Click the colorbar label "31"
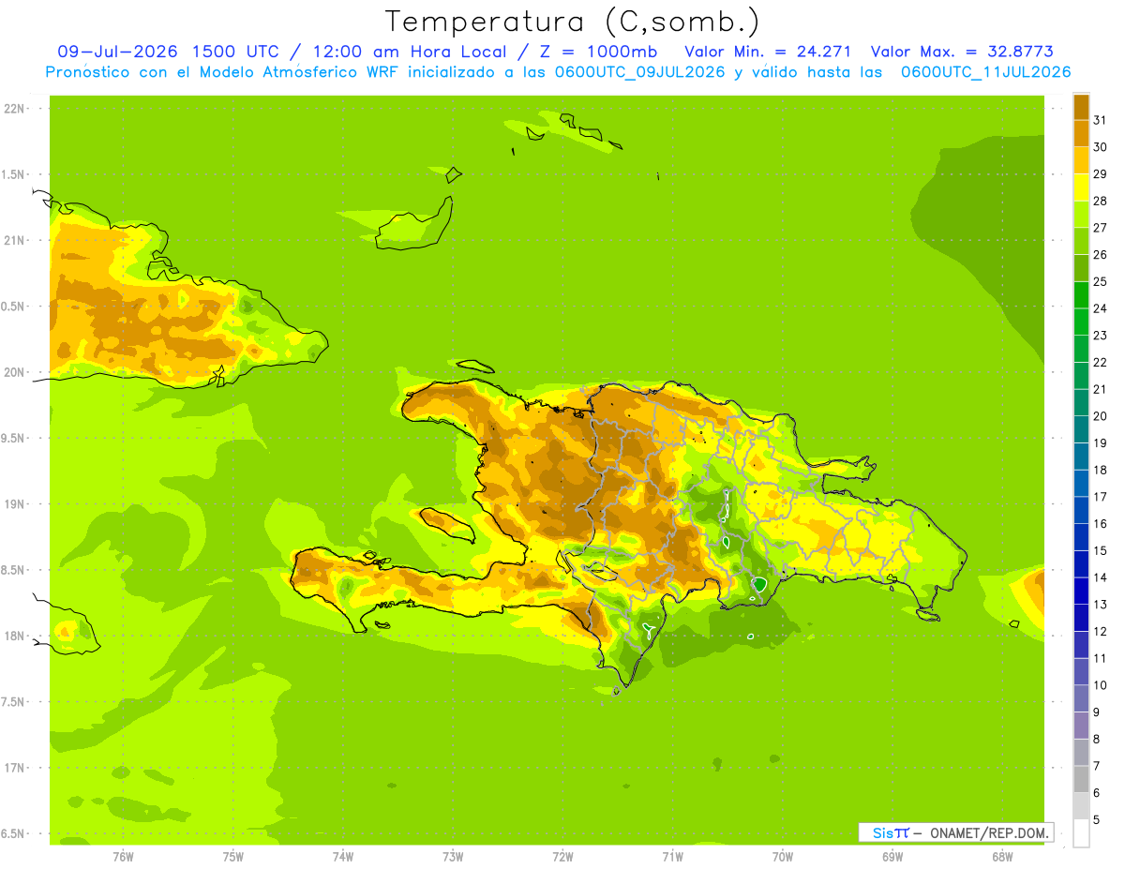Image resolution: width=1125 pixels, height=869 pixels. 1101,120
